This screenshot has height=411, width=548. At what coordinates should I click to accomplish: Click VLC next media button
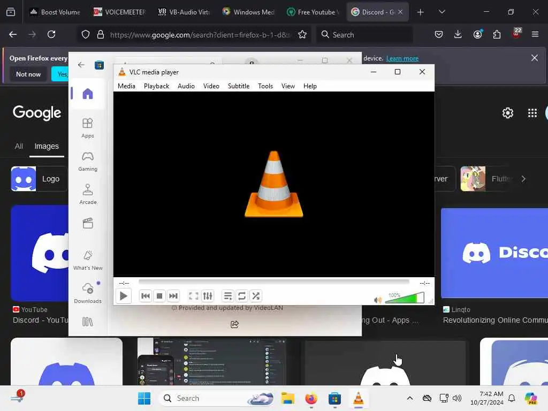(173, 296)
